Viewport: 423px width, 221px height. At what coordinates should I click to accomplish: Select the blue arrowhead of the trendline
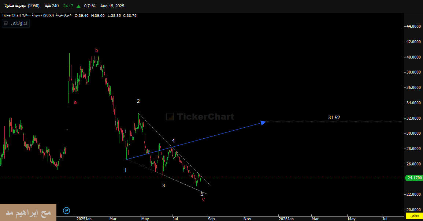[263, 123]
